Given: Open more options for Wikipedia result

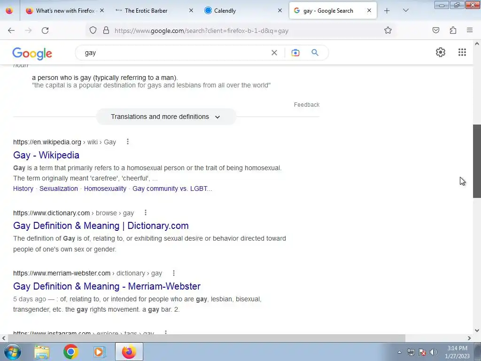Looking at the screenshot, I should [x=128, y=141].
